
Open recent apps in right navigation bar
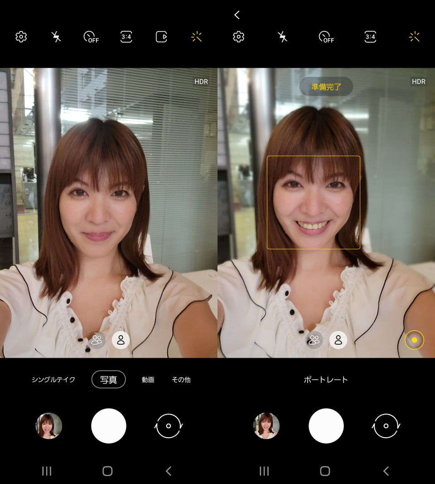click(264, 471)
